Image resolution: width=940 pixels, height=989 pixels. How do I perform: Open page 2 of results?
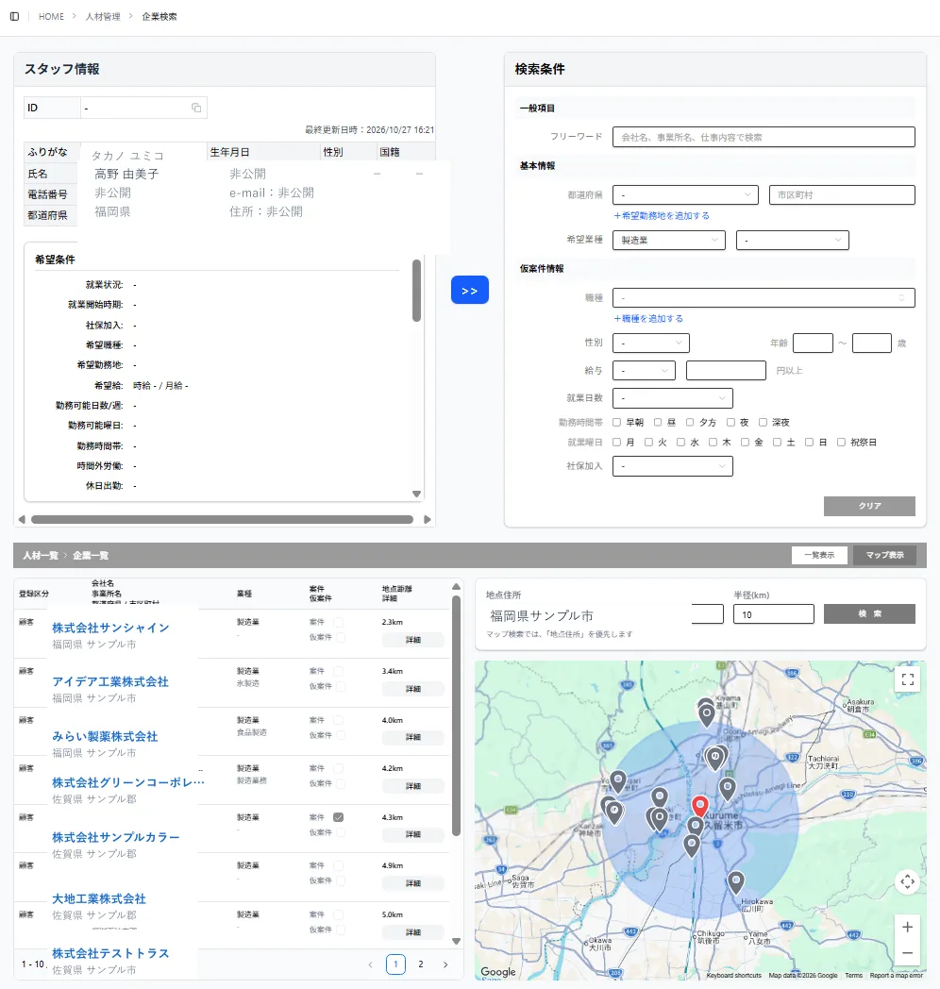pos(421,964)
